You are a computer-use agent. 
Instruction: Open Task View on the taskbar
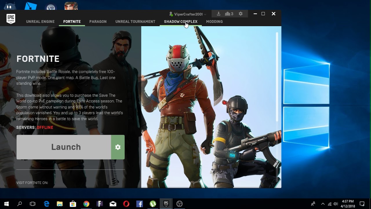point(33,204)
